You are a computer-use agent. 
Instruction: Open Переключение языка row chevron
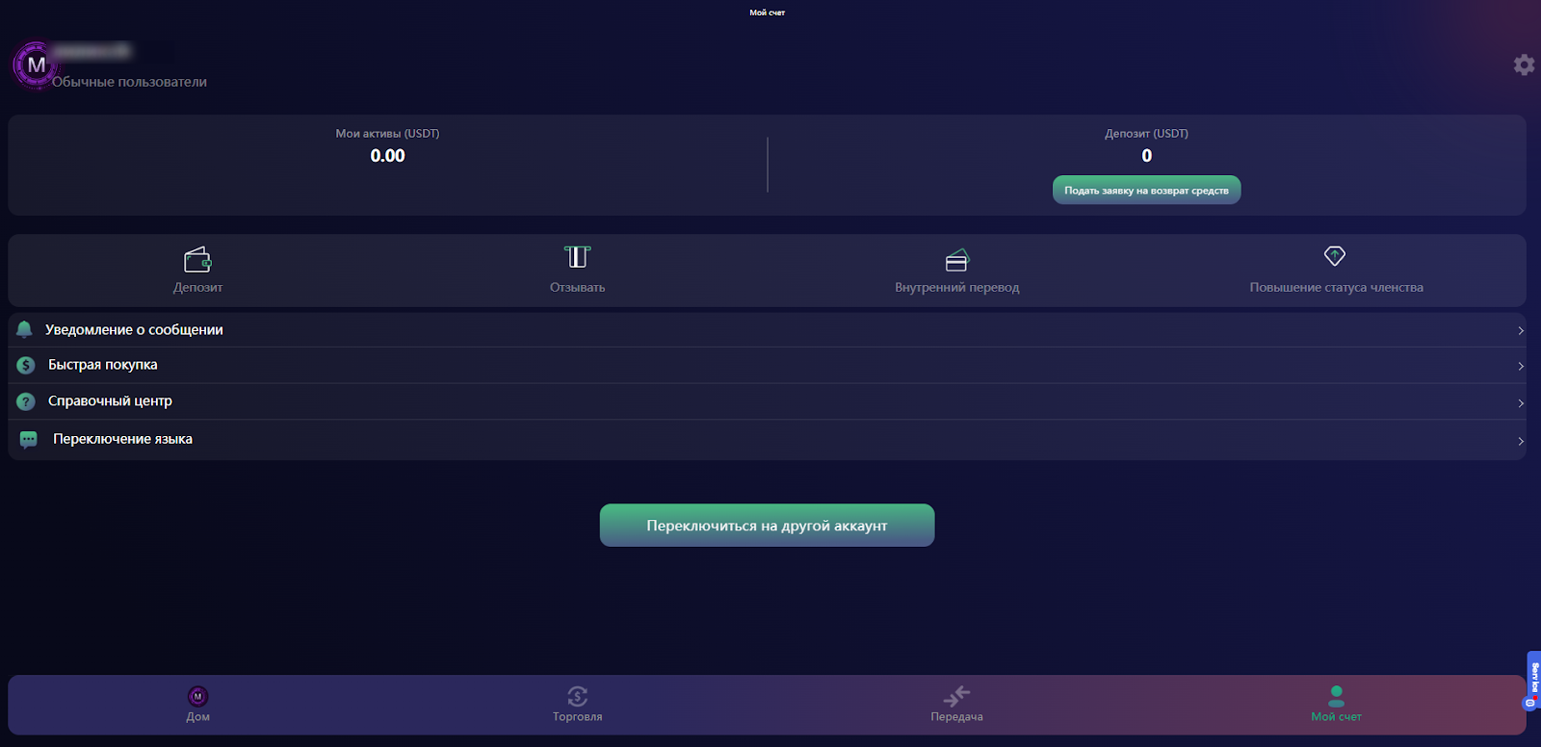[x=1520, y=441]
